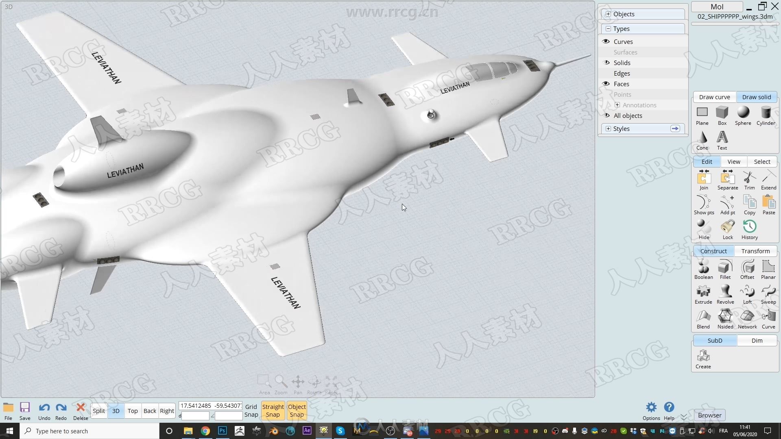Click the Draw curve button
This screenshot has width=781, height=439.
click(x=714, y=97)
